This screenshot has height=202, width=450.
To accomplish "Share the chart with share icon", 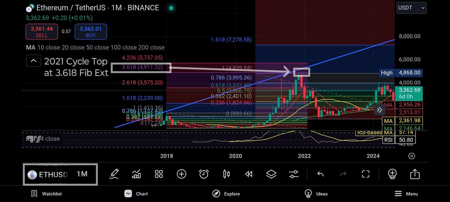I will click(415, 174).
